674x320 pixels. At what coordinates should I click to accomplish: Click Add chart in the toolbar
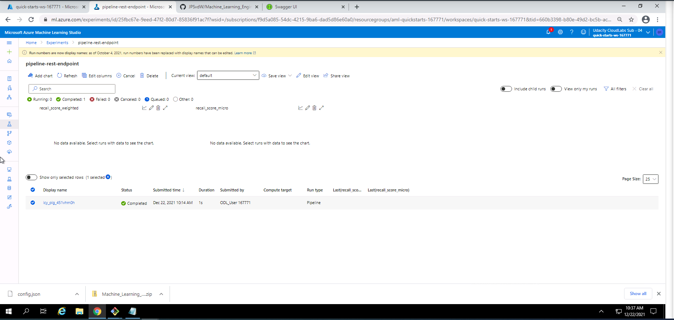pos(40,75)
